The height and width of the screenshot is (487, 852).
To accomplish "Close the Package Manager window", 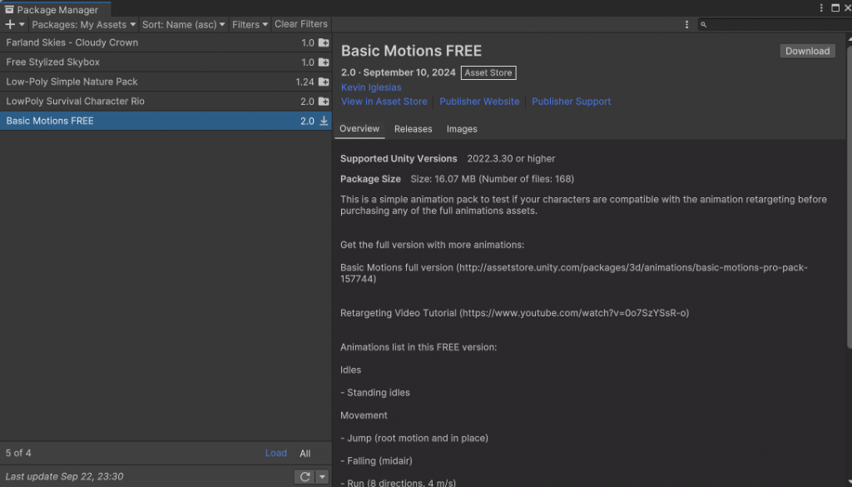I will (847, 7).
